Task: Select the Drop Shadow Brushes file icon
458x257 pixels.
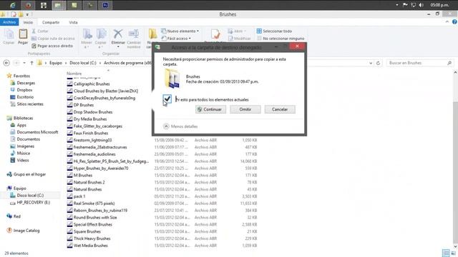Action: coord(69,112)
